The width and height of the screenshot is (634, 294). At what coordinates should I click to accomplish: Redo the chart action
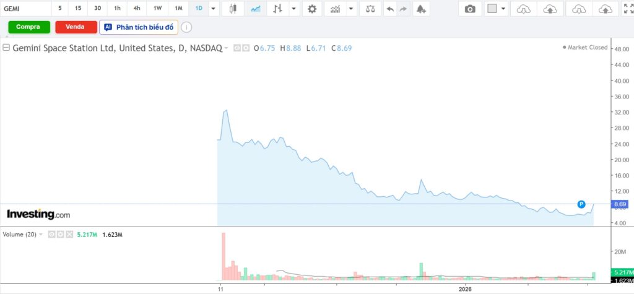click(x=403, y=9)
